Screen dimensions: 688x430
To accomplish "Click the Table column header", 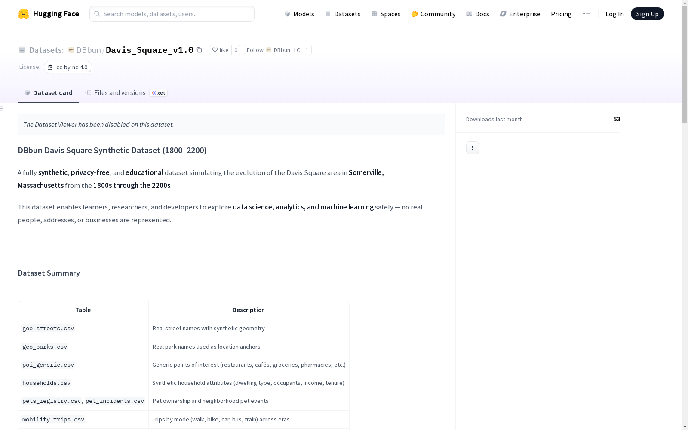I will pyautogui.click(x=83, y=310).
